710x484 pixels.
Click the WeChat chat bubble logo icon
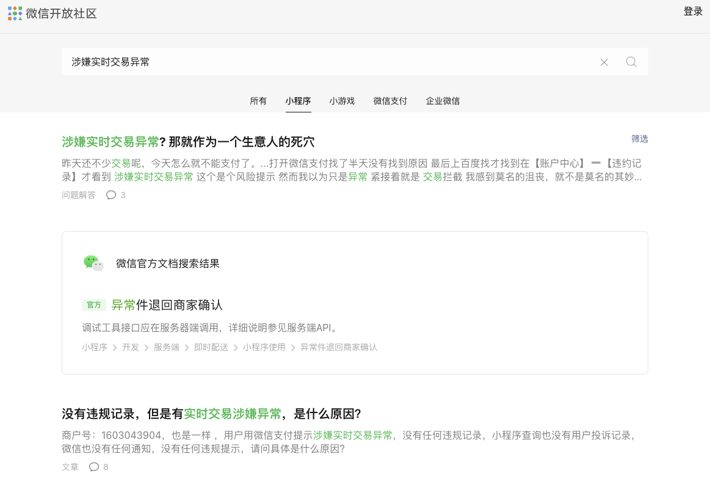point(94,263)
